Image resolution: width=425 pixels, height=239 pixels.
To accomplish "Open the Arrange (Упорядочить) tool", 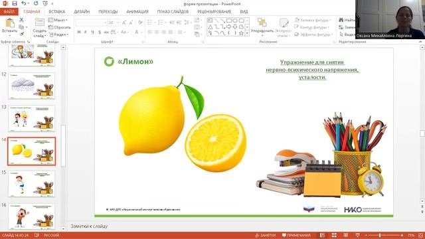I will tap(262, 27).
